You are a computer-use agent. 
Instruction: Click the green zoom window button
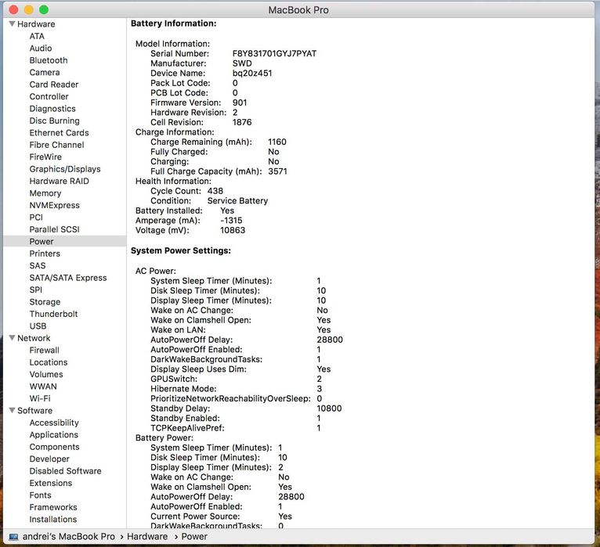(x=44, y=9)
